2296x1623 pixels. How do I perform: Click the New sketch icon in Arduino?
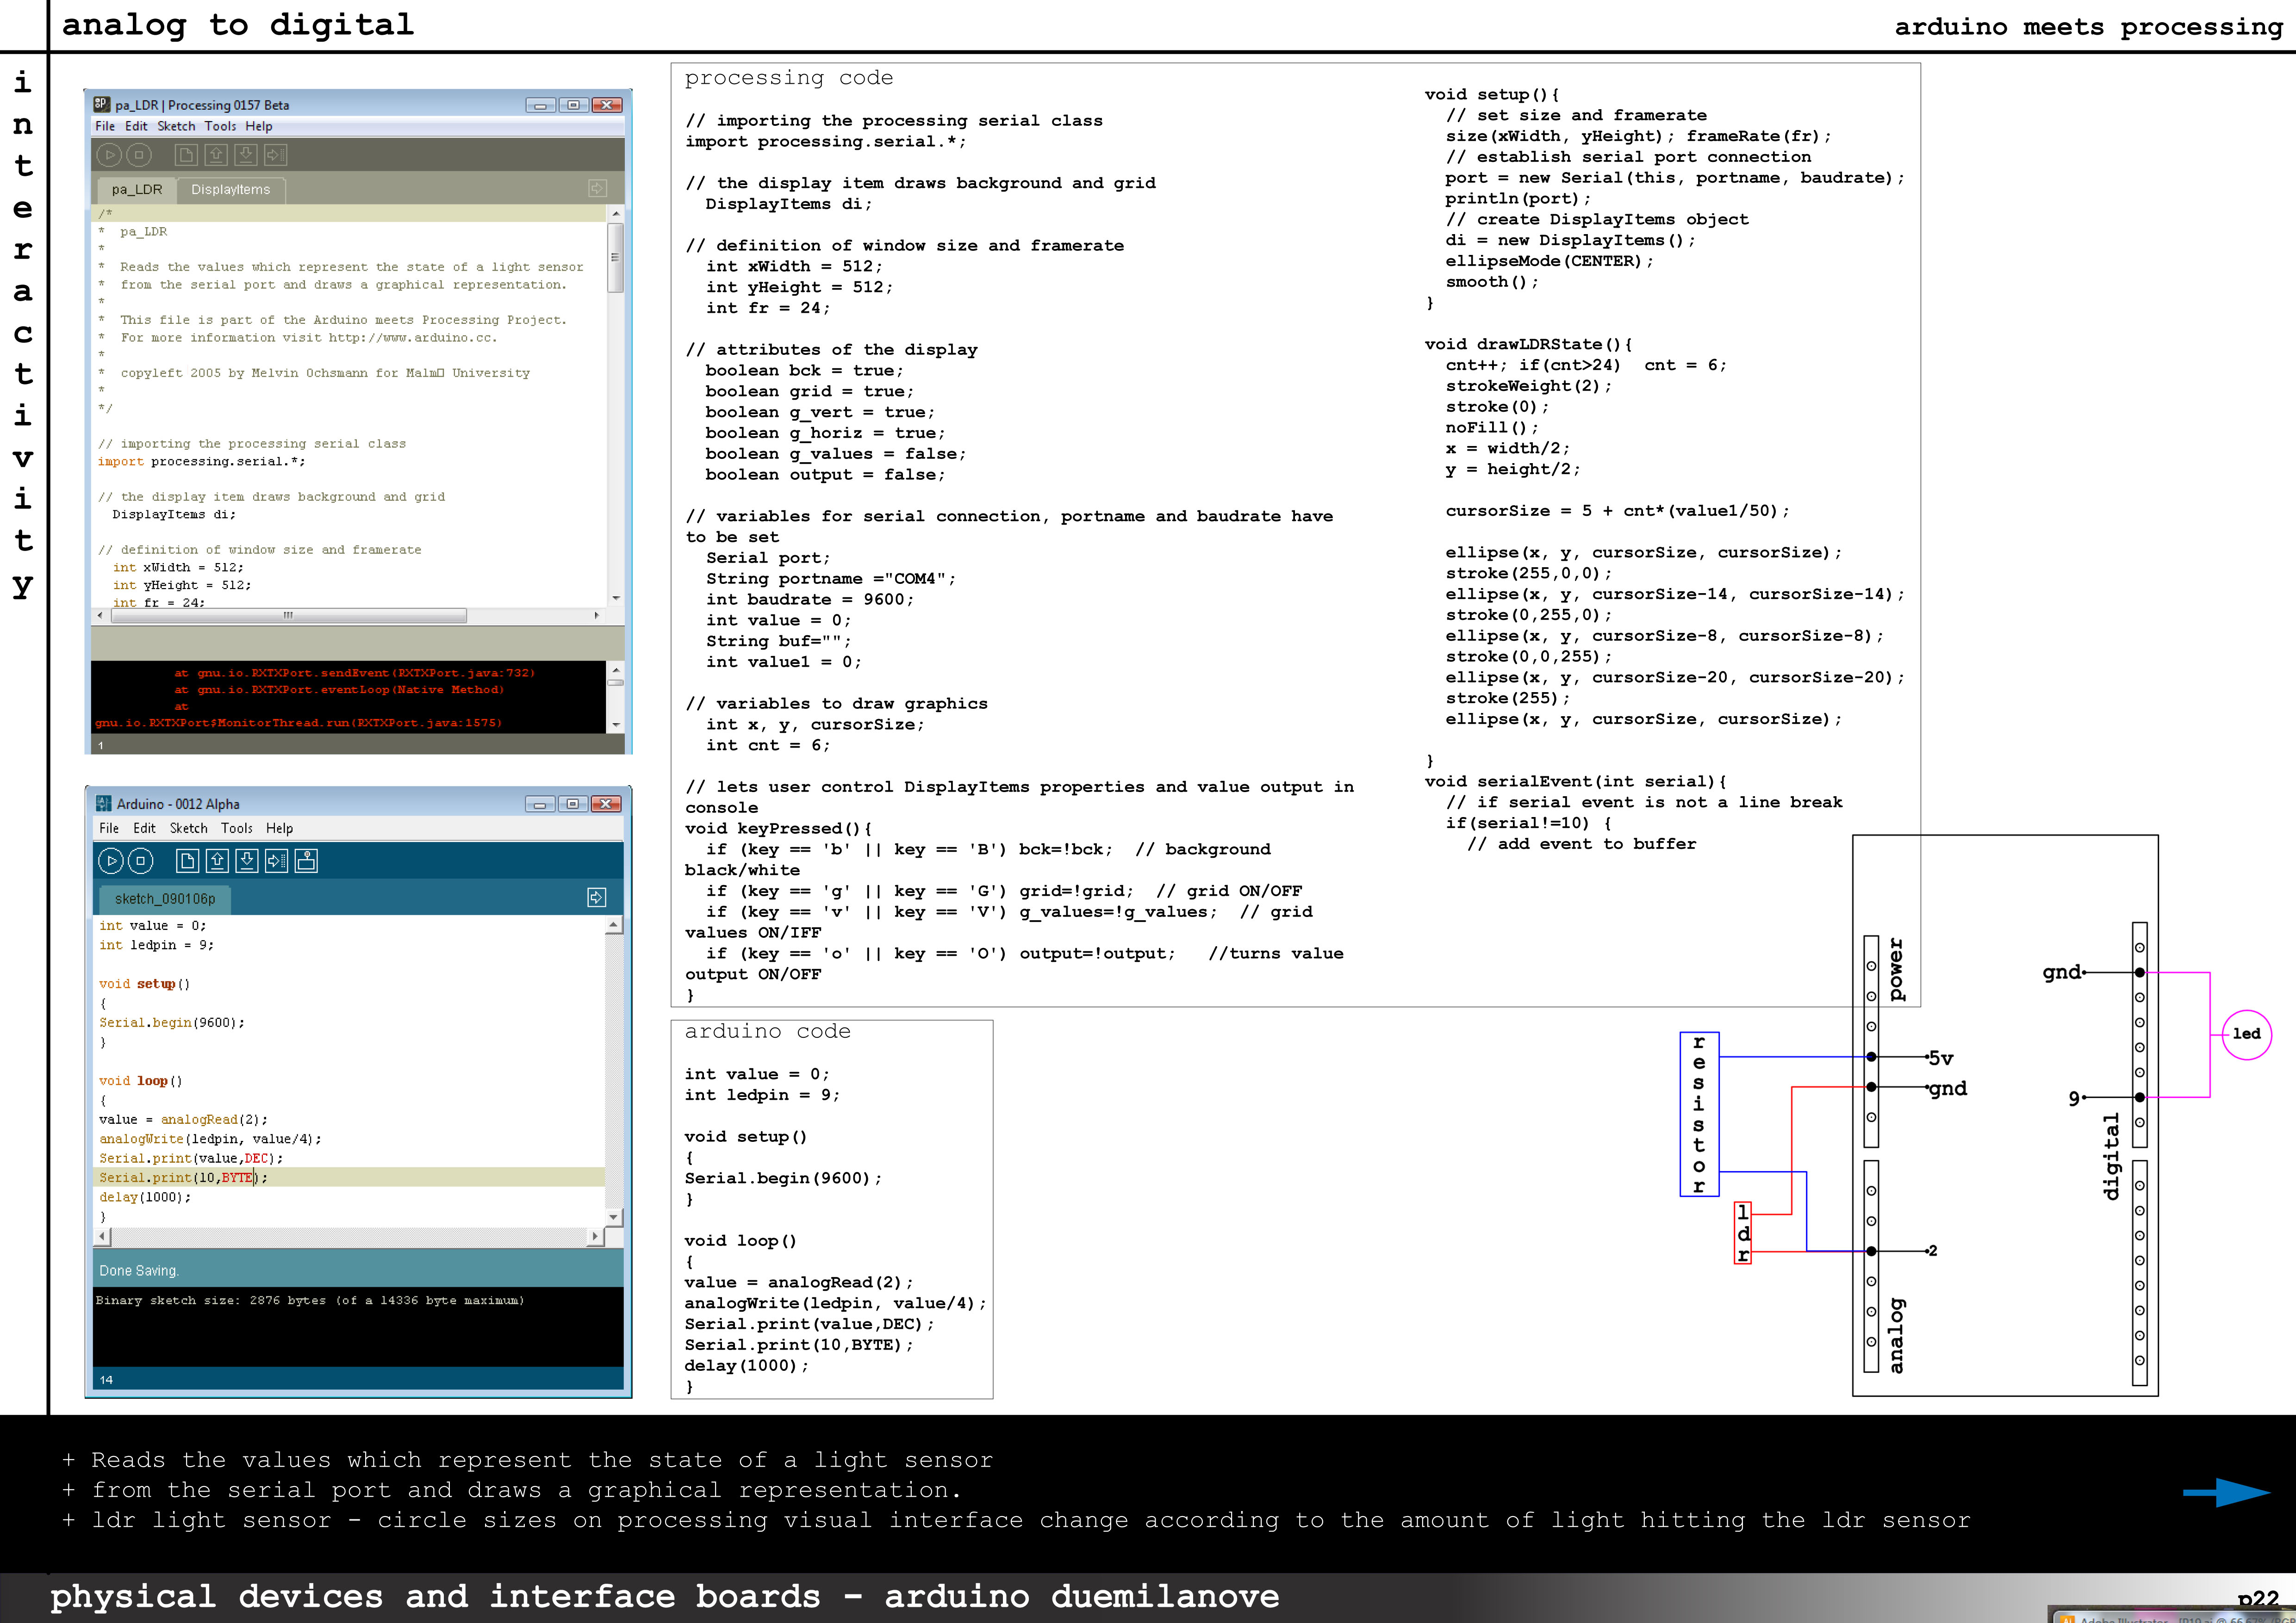click(187, 861)
